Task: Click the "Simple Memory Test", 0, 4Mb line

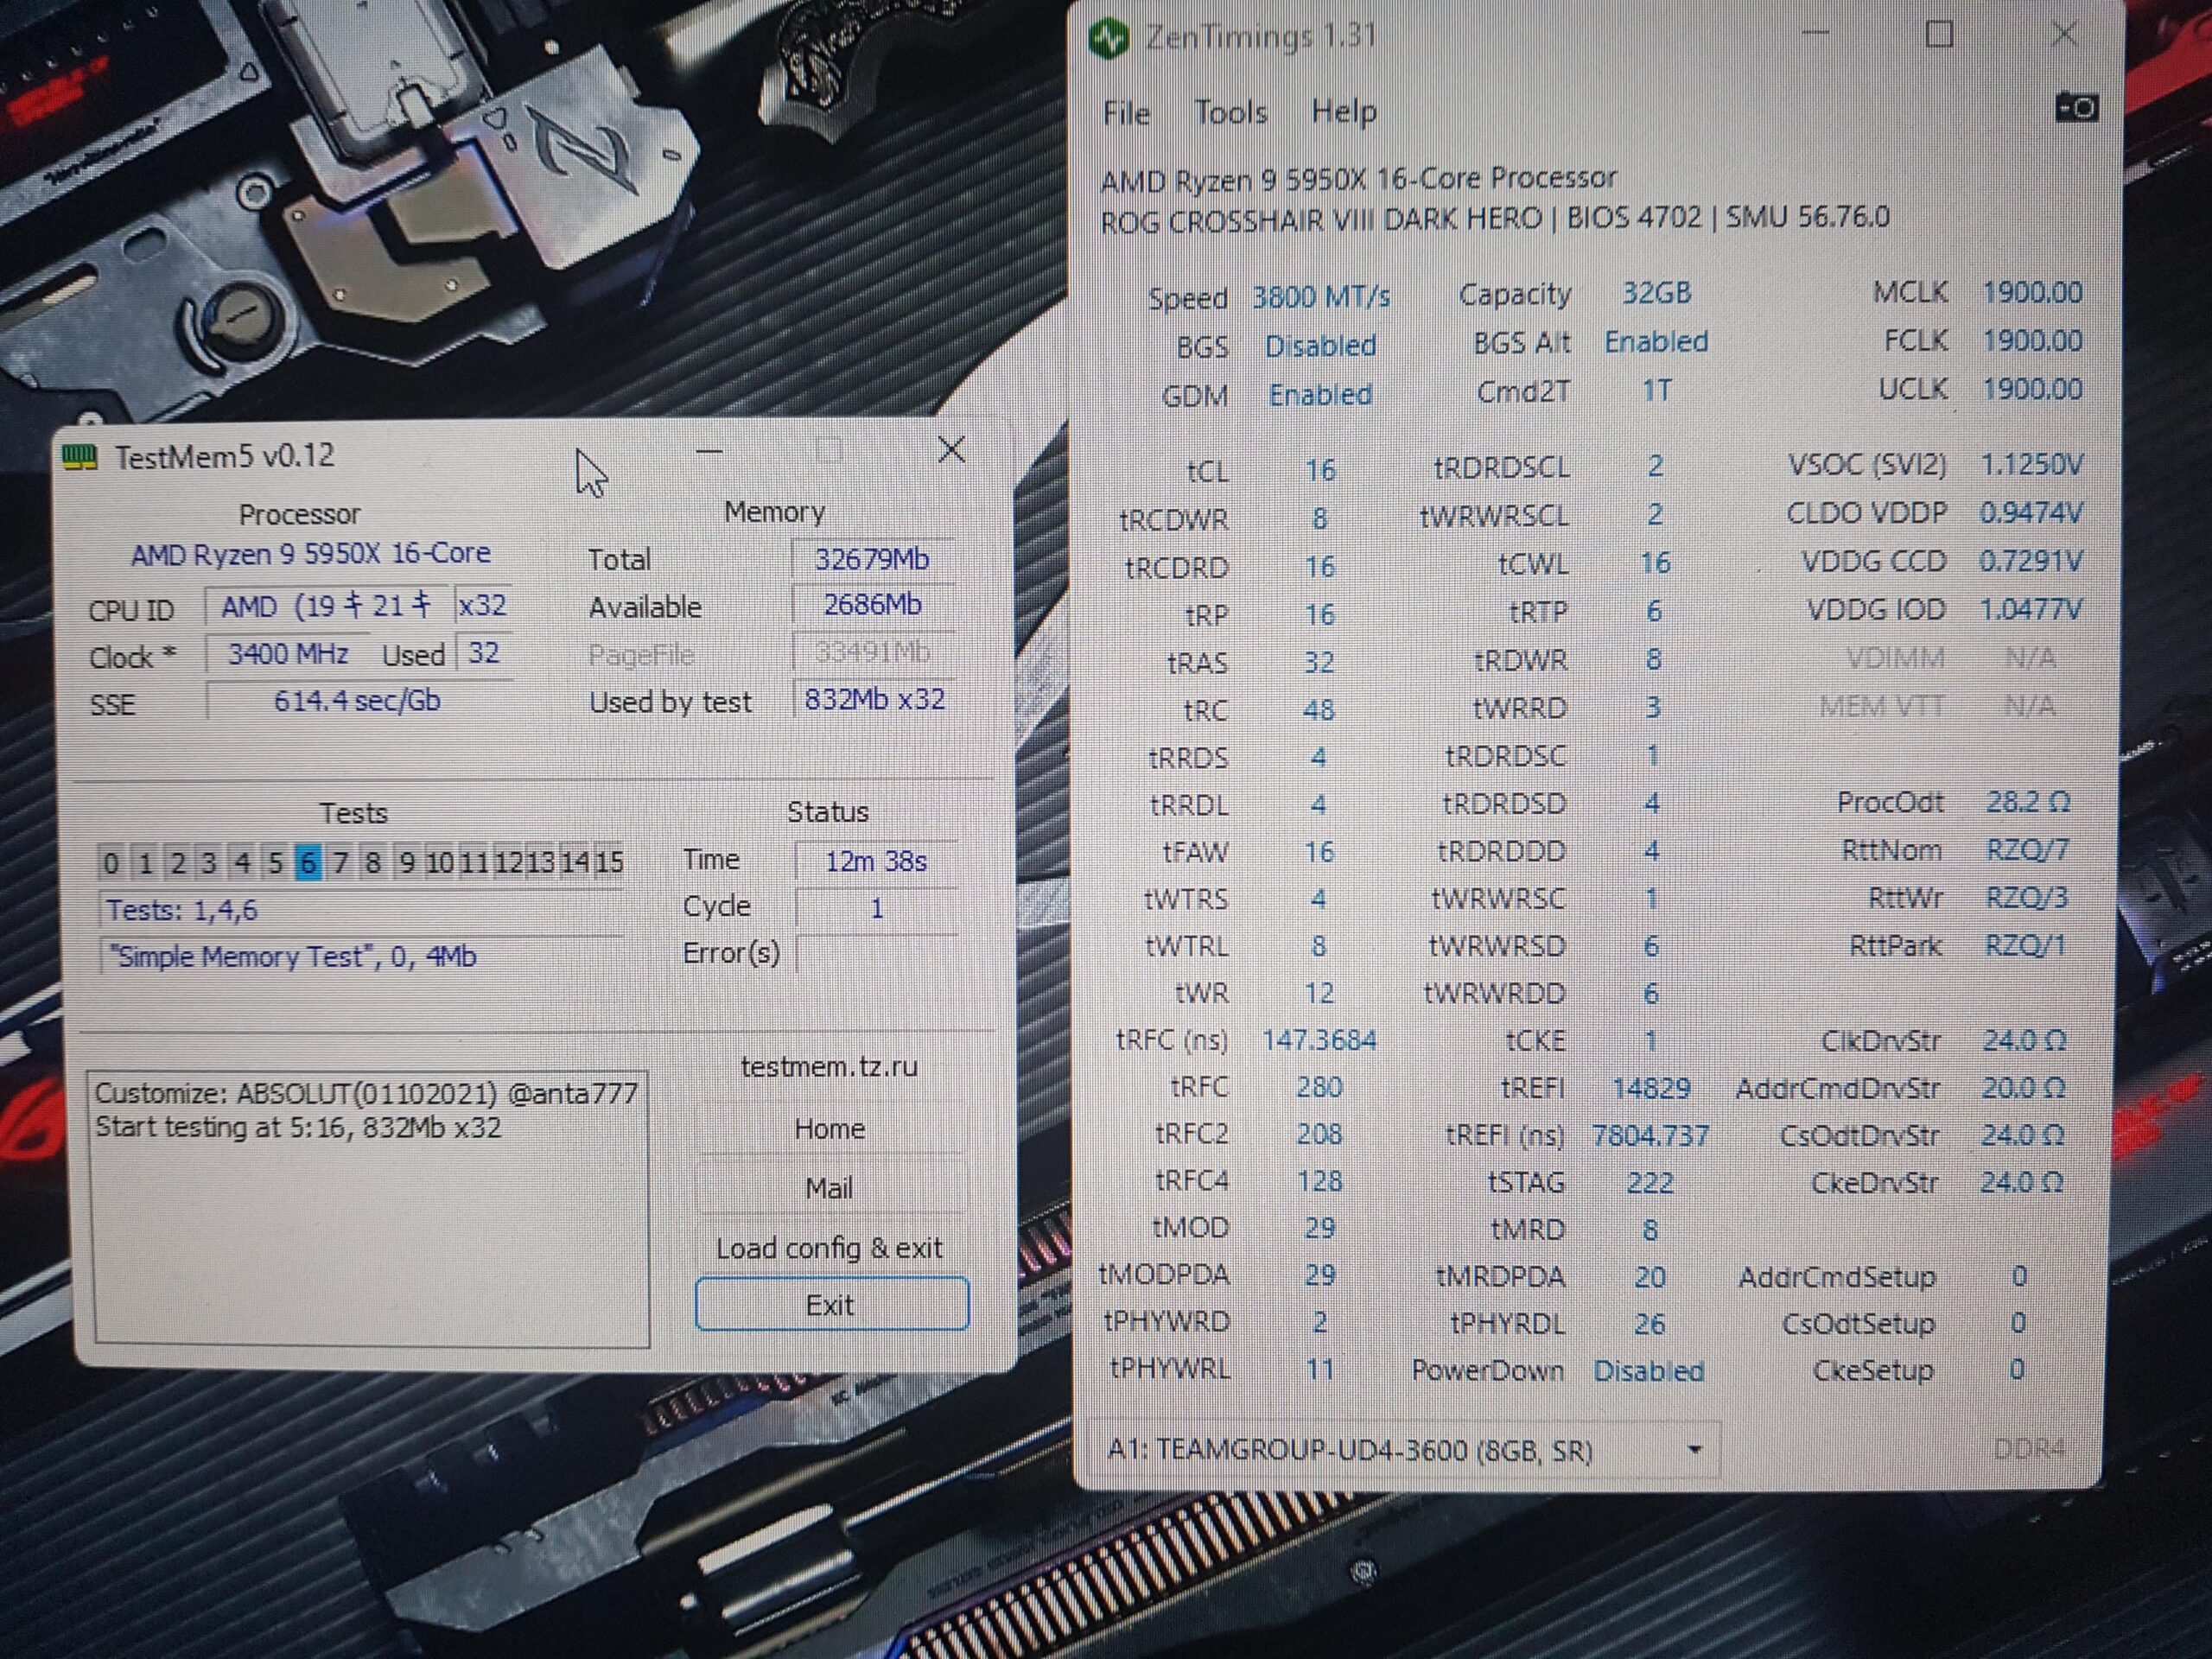Action: (362, 957)
